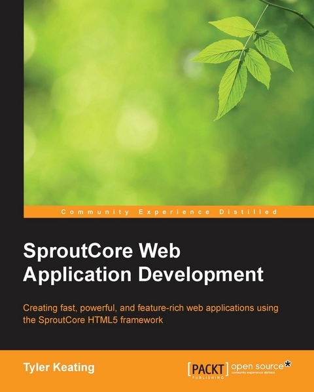Click the 'Community Experience Distilled' banner text
The height and width of the screenshot is (392, 314).
pyautogui.click(x=169, y=212)
